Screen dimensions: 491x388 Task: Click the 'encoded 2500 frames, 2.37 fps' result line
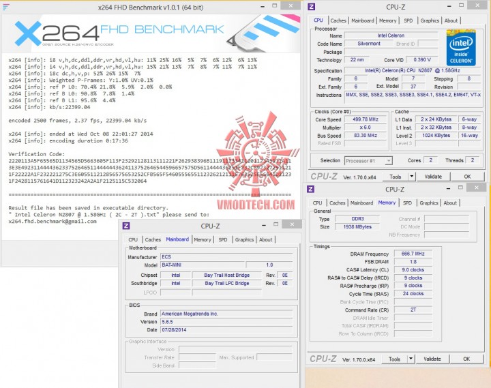coord(77,121)
